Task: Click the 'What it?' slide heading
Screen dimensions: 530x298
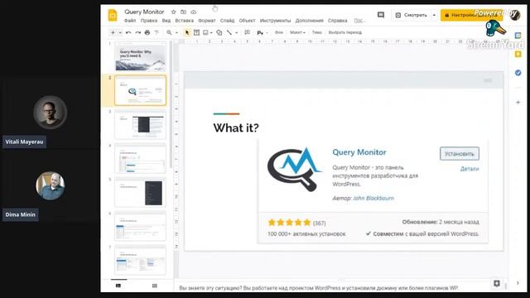Action: 236,127
